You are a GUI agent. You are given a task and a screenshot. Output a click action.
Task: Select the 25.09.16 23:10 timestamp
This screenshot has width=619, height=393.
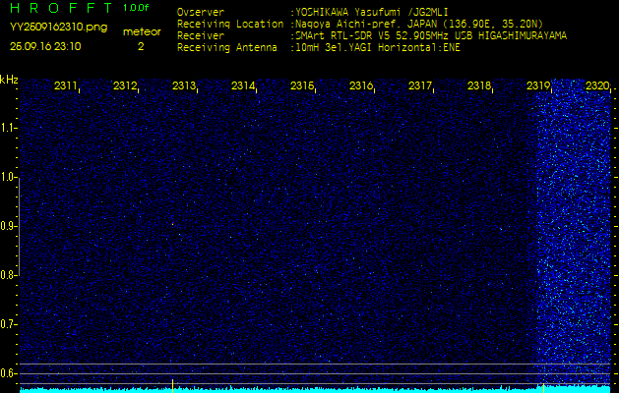45,45
